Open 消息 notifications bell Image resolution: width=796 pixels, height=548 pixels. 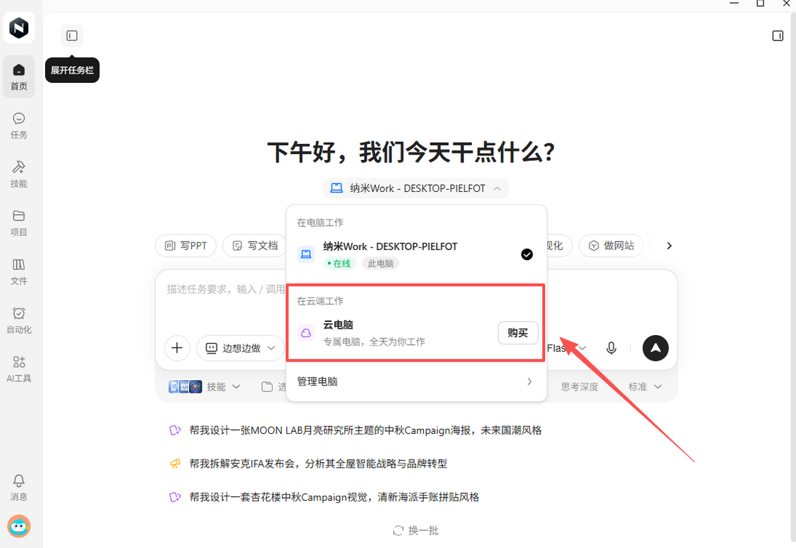pos(19,488)
